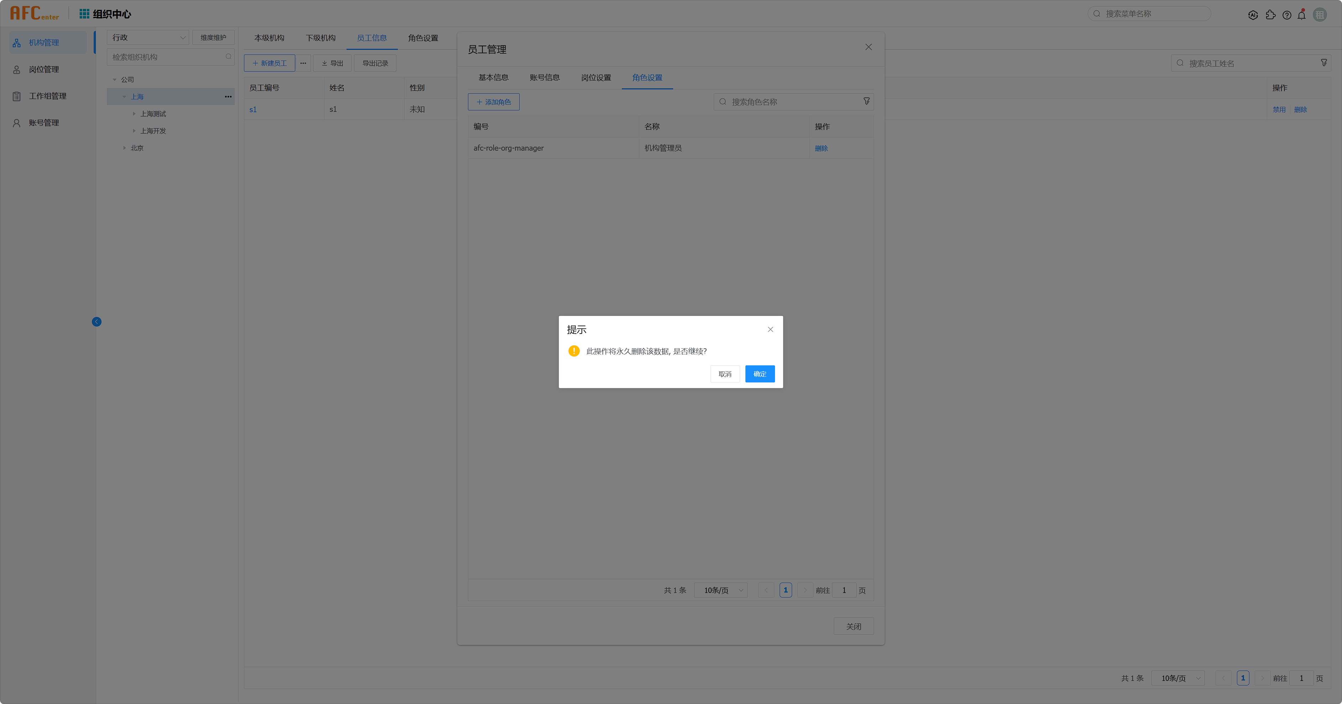The image size is (1342, 704).
Task: Click the puzzle plugin icon in header
Action: [1271, 15]
